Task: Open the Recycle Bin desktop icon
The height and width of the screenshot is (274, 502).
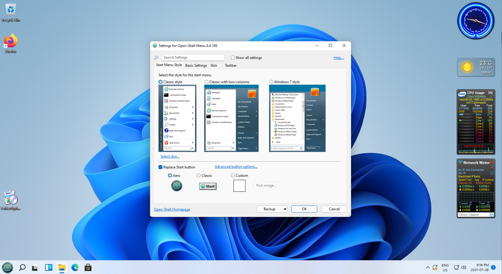Action: pos(11,13)
